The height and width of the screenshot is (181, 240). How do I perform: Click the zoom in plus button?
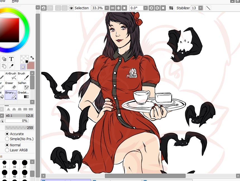tap(118, 8)
